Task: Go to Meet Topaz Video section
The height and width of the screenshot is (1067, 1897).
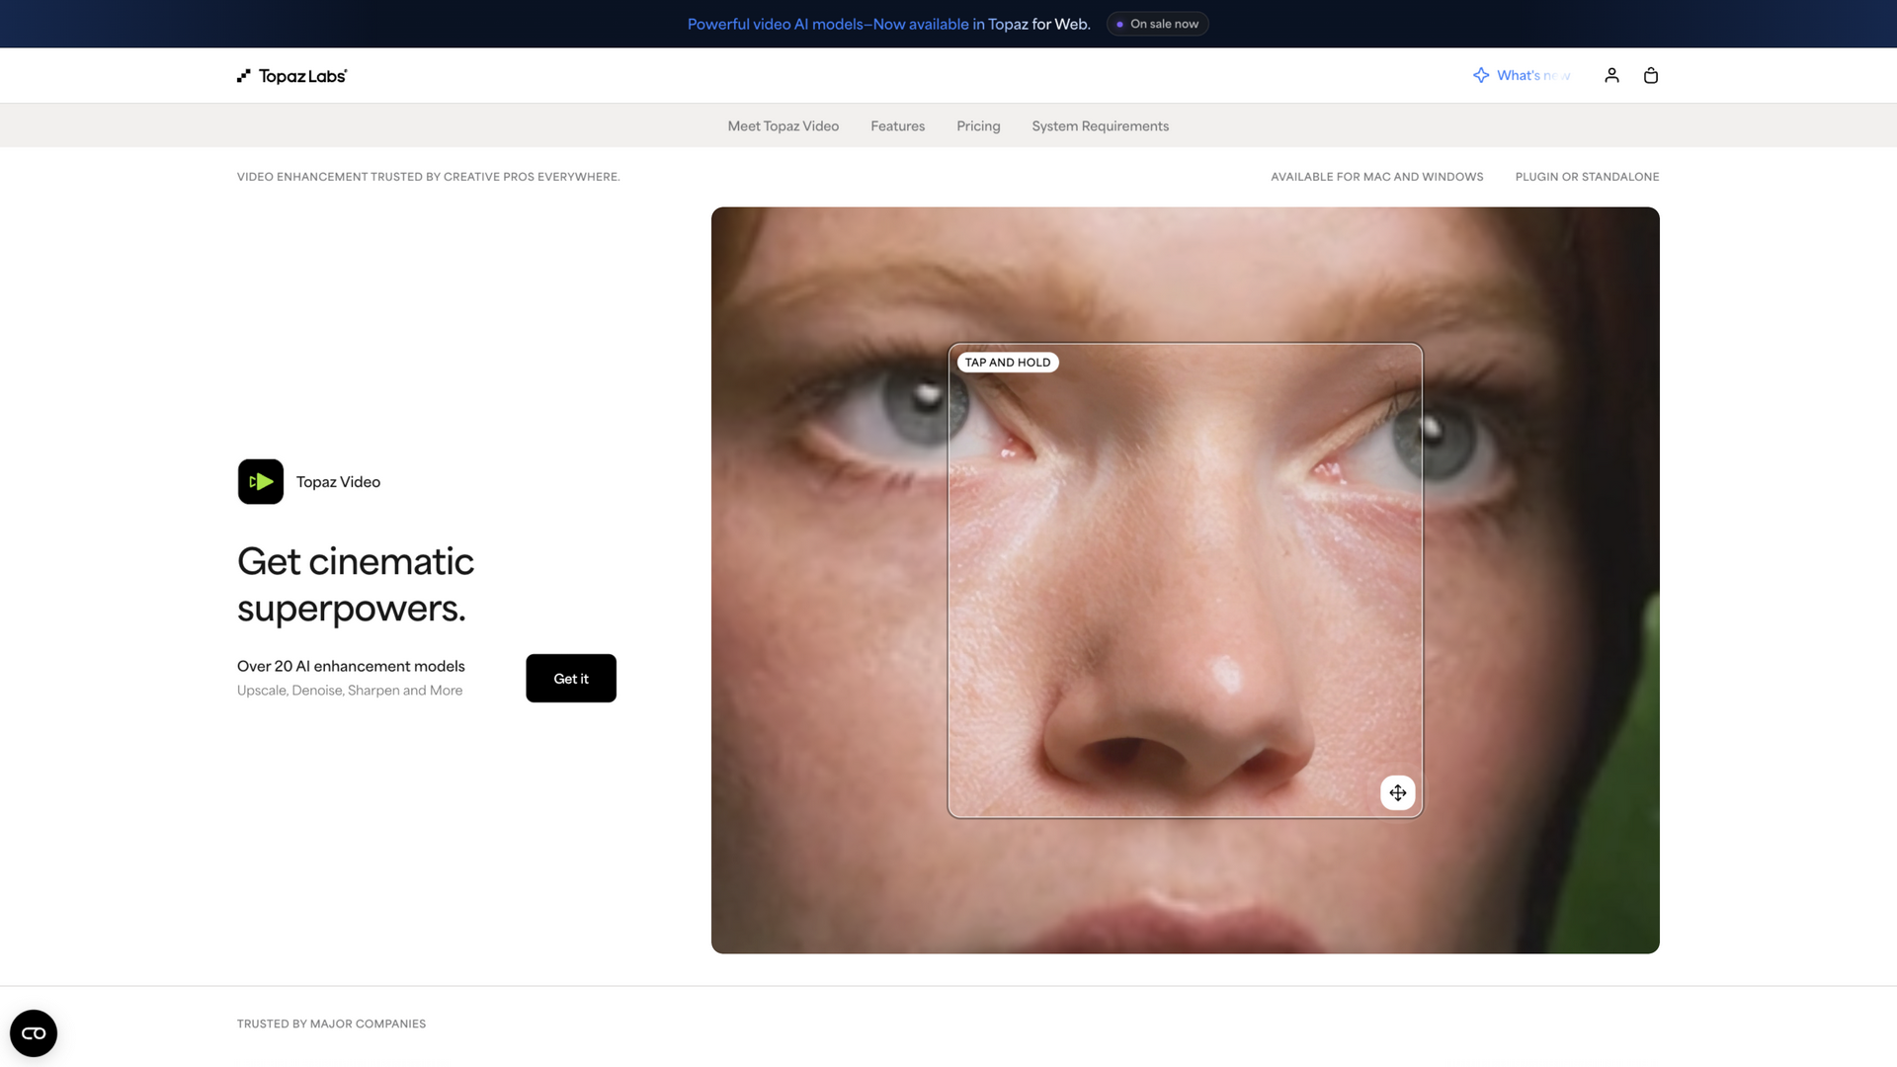Action: coord(783,126)
